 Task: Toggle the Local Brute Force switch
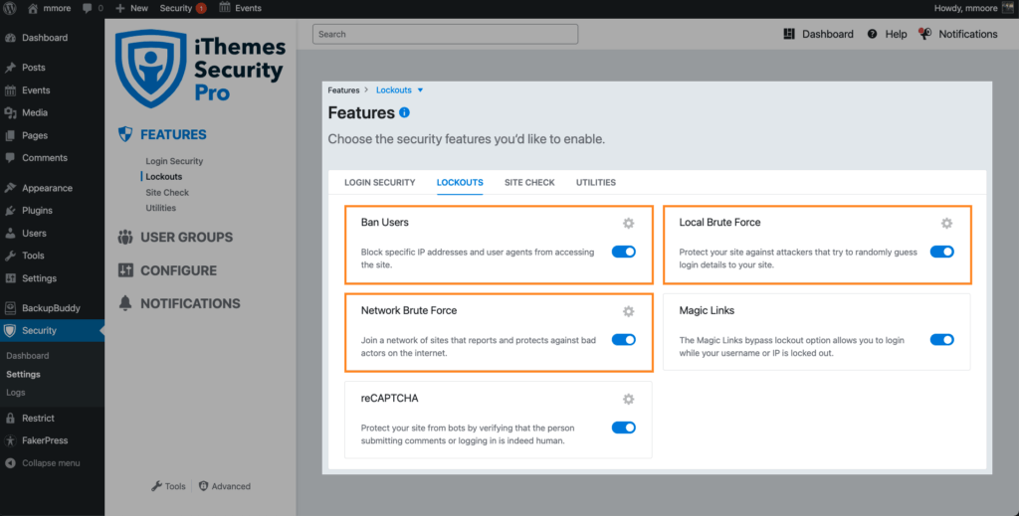941,252
